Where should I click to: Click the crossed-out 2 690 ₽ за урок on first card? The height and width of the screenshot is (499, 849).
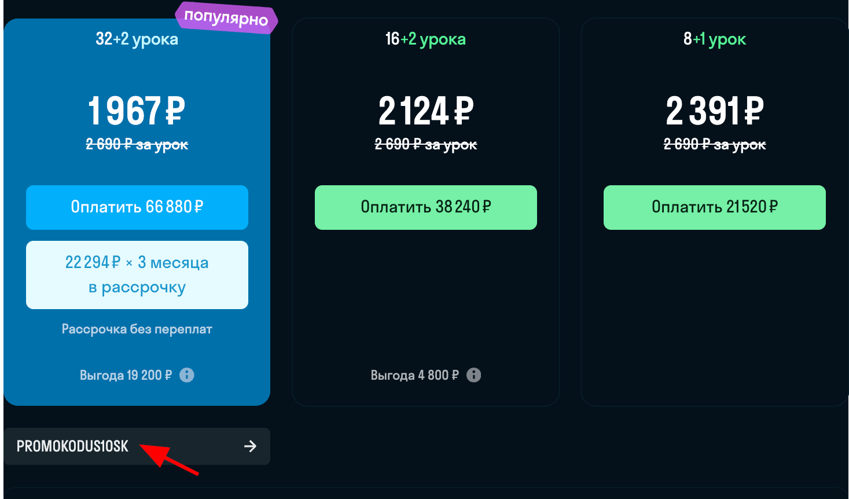click(x=137, y=144)
